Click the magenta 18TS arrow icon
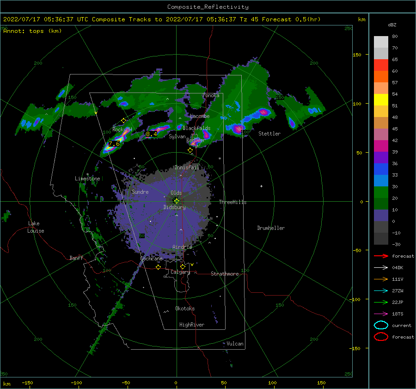Viewport: 416px width, 389px height. click(381, 314)
